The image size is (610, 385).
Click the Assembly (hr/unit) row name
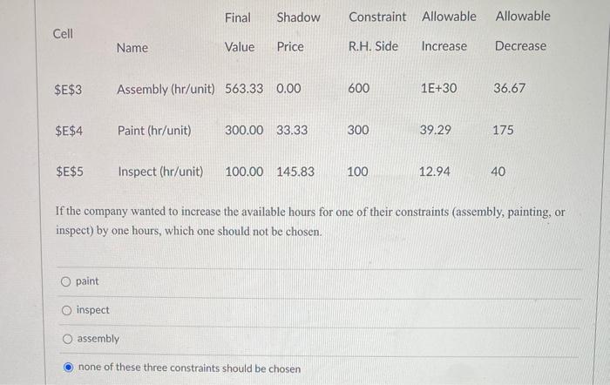click(166, 89)
